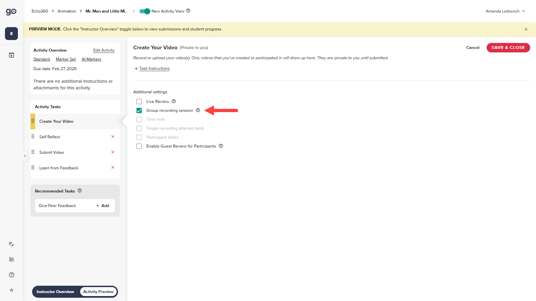This screenshot has height=301, width=536.
Task: Open the Edit Activity link
Action: pyautogui.click(x=104, y=50)
